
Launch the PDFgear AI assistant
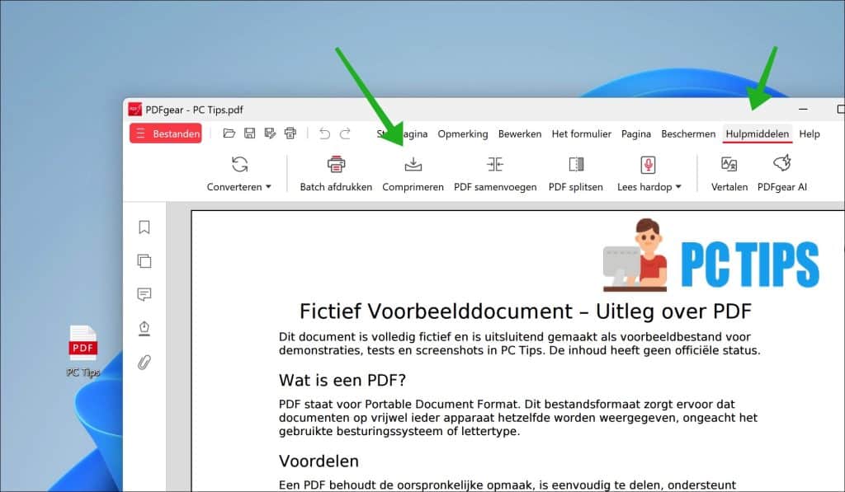782,172
